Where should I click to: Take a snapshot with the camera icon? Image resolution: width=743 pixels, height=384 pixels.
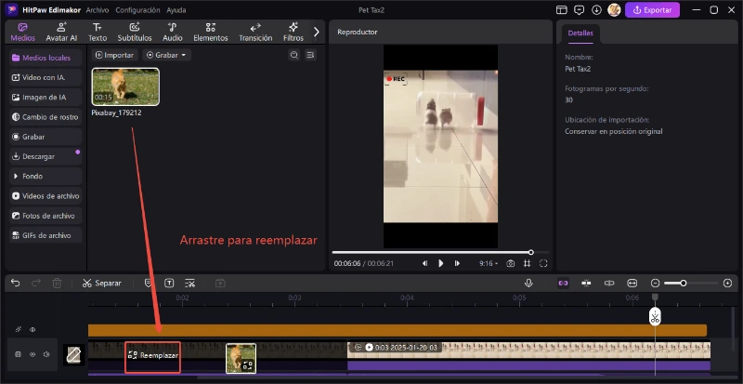point(510,263)
